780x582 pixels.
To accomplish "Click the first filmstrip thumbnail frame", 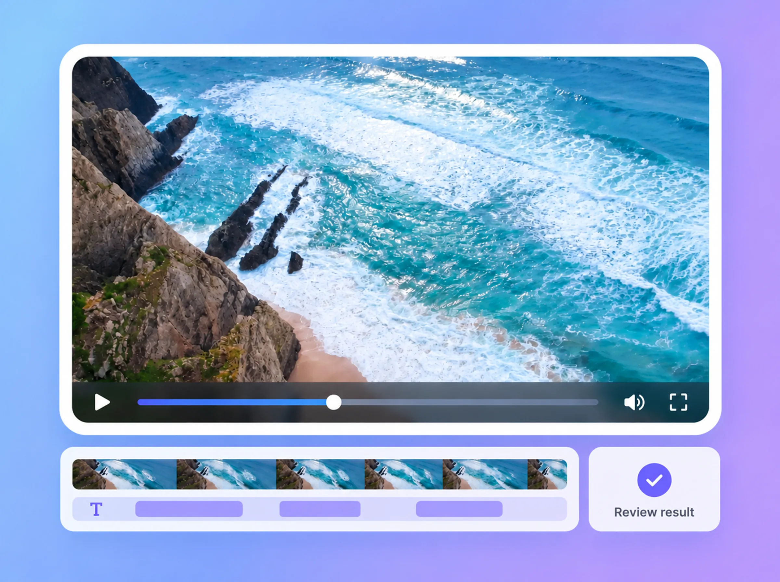I will point(124,474).
